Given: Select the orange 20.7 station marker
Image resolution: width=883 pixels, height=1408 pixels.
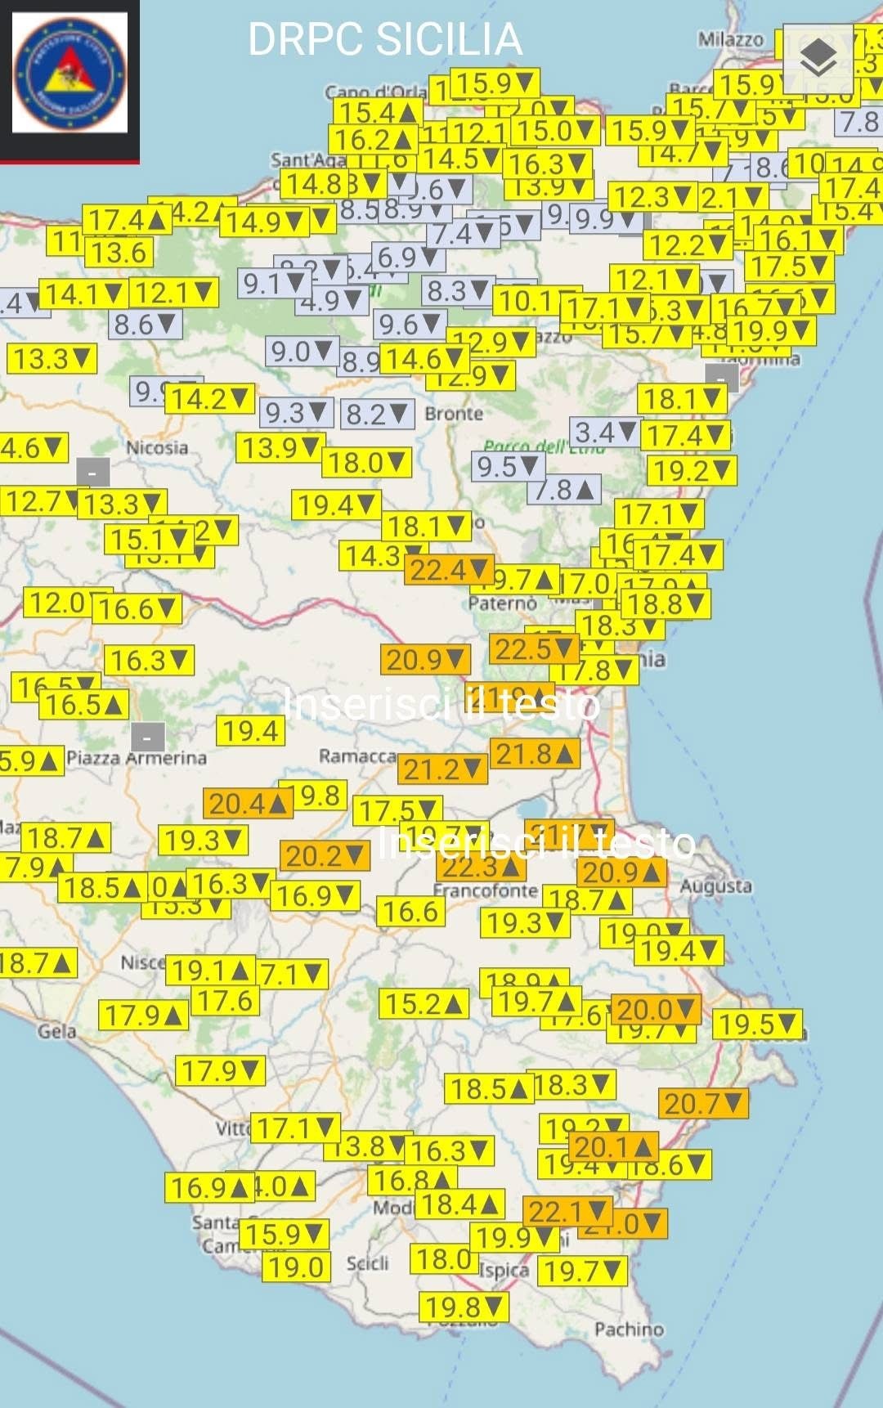Looking at the screenshot, I should click(703, 1104).
